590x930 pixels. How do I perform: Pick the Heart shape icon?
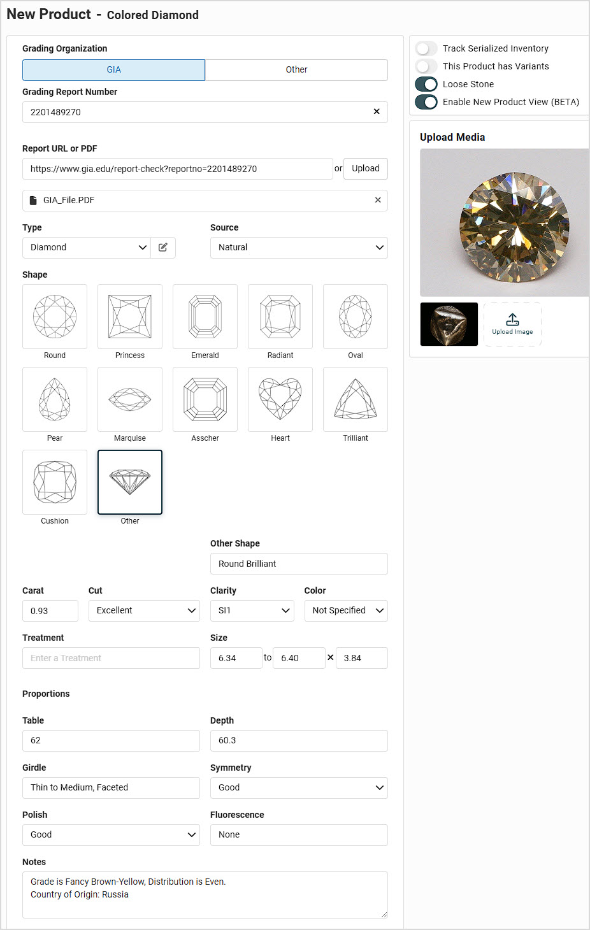pos(280,399)
